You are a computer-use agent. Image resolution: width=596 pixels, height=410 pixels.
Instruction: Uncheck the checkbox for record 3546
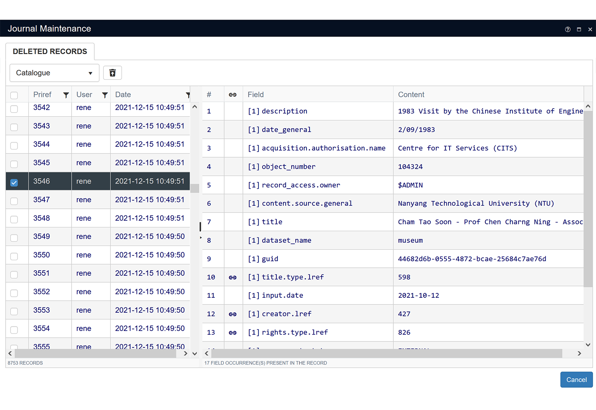click(x=14, y=183)
